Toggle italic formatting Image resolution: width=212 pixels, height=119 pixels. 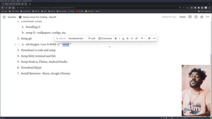120,38
